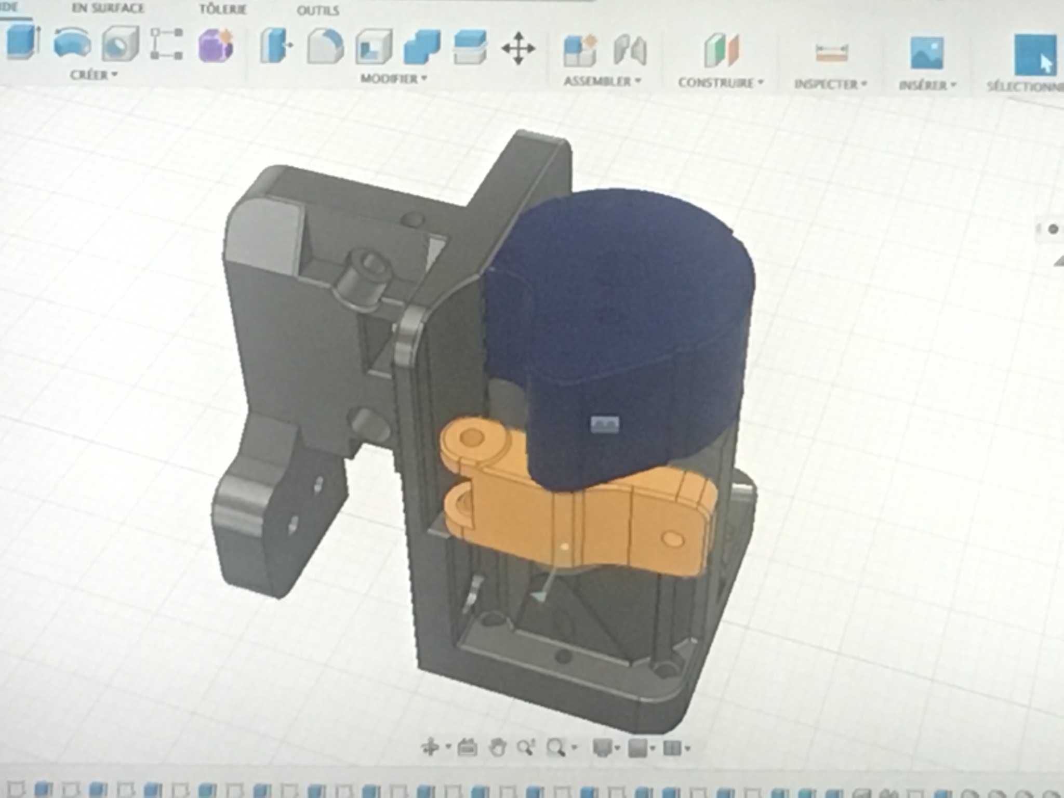Expand the Viewports dropdown arrow
Image resolution: width=1064 pixels, height=798 pixels.
click(x=687, y=748)
